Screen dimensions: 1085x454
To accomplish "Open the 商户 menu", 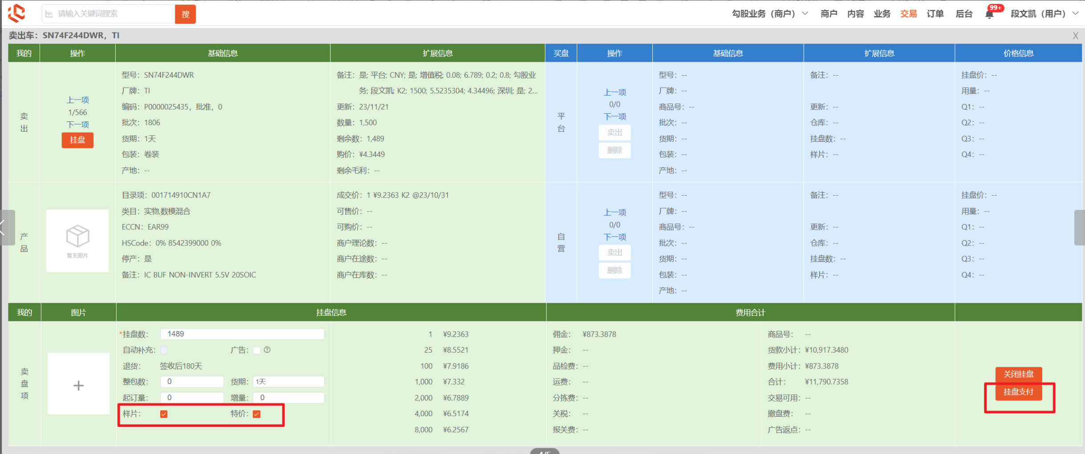I will tap(829, 14).
